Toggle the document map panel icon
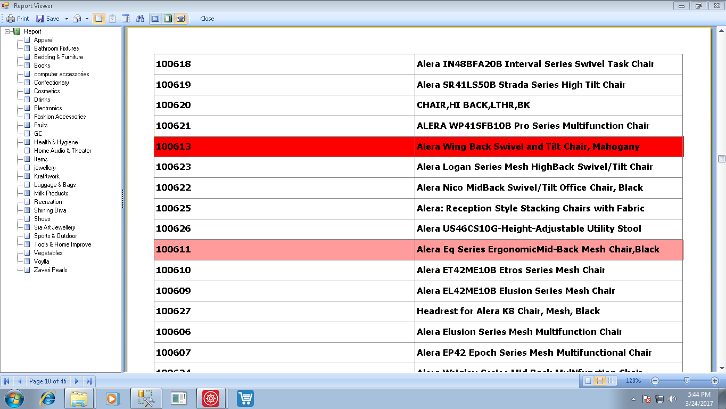This screenshot has width=726, height=409. (98, 19)
